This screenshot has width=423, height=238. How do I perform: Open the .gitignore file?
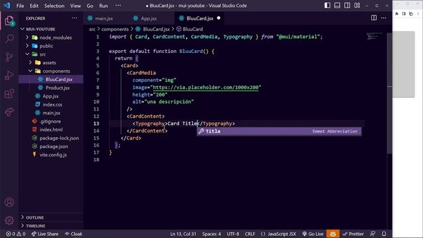(50, 121)
